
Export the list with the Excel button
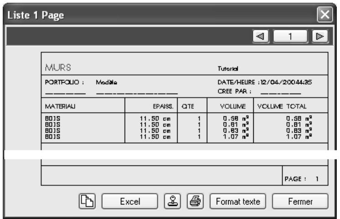130,201
